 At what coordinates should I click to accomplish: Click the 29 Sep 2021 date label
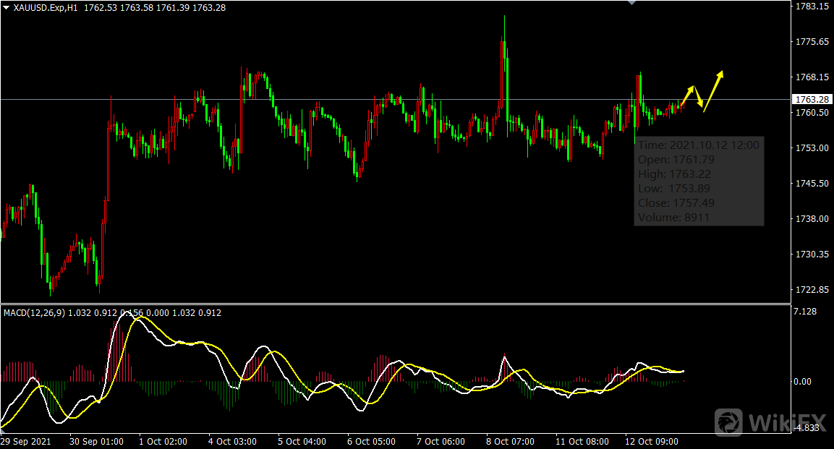tap(26, 441)
